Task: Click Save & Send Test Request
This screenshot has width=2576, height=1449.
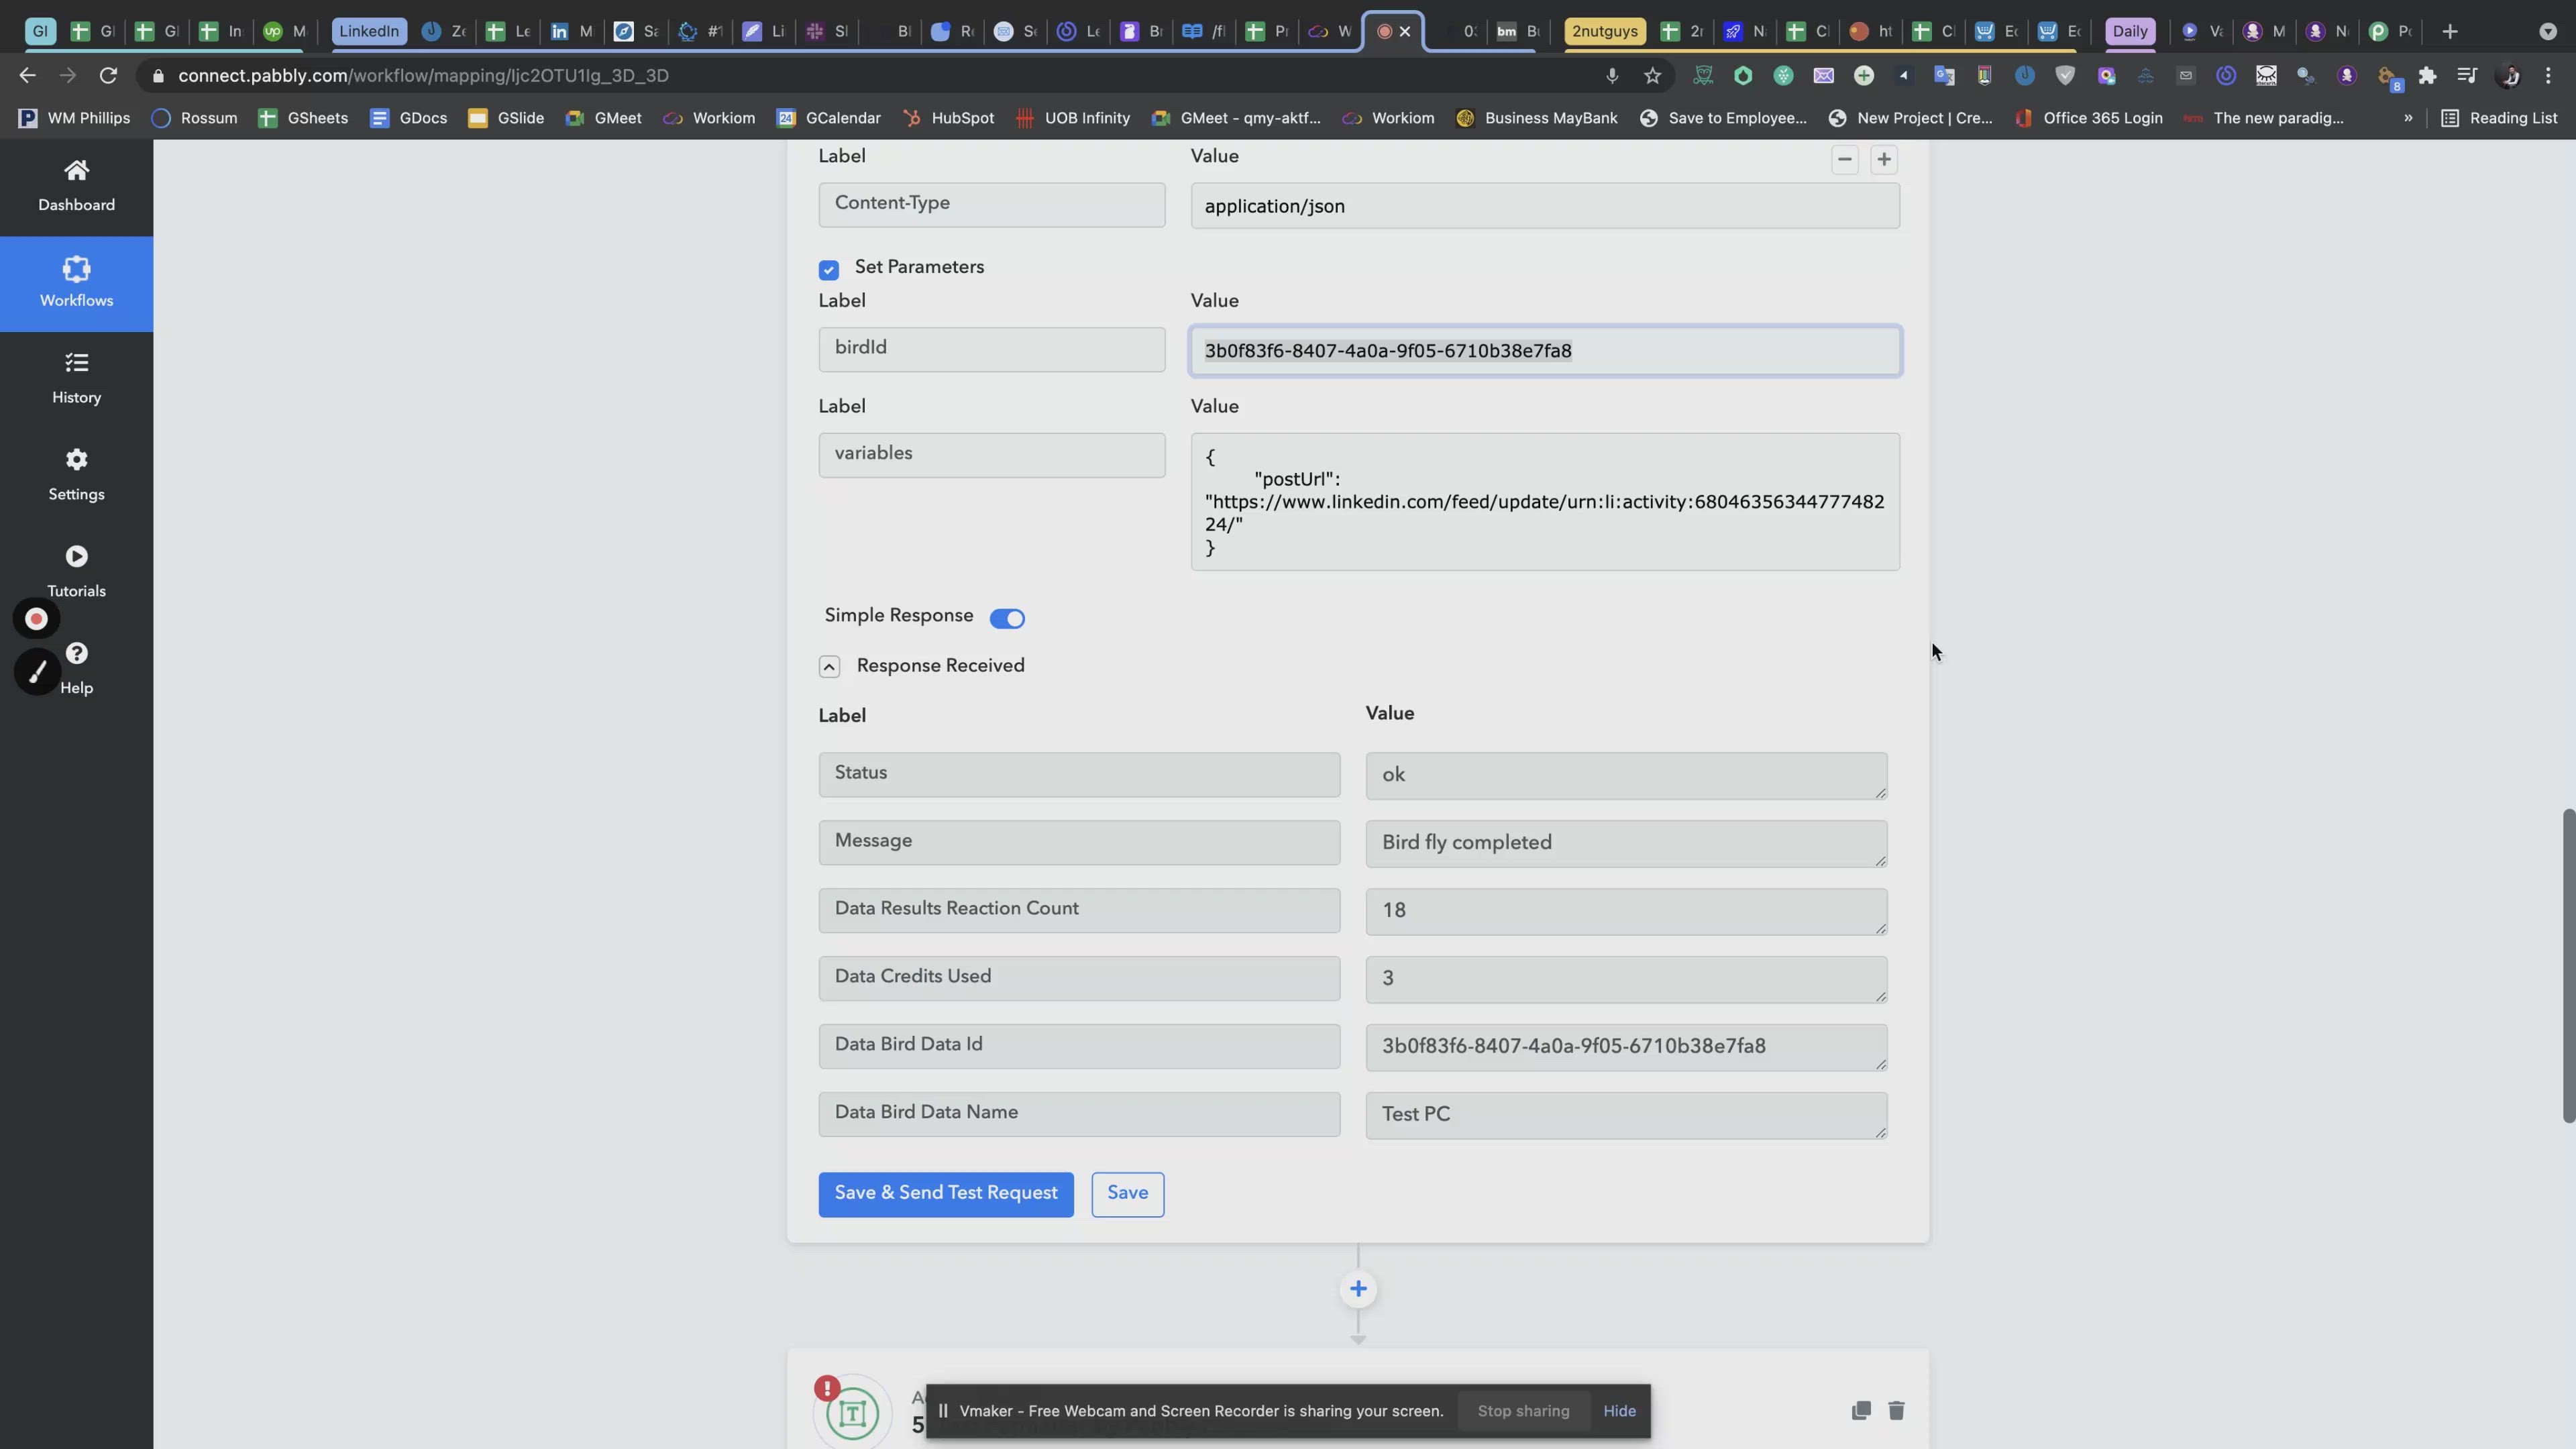Action: coord(945,1194)
